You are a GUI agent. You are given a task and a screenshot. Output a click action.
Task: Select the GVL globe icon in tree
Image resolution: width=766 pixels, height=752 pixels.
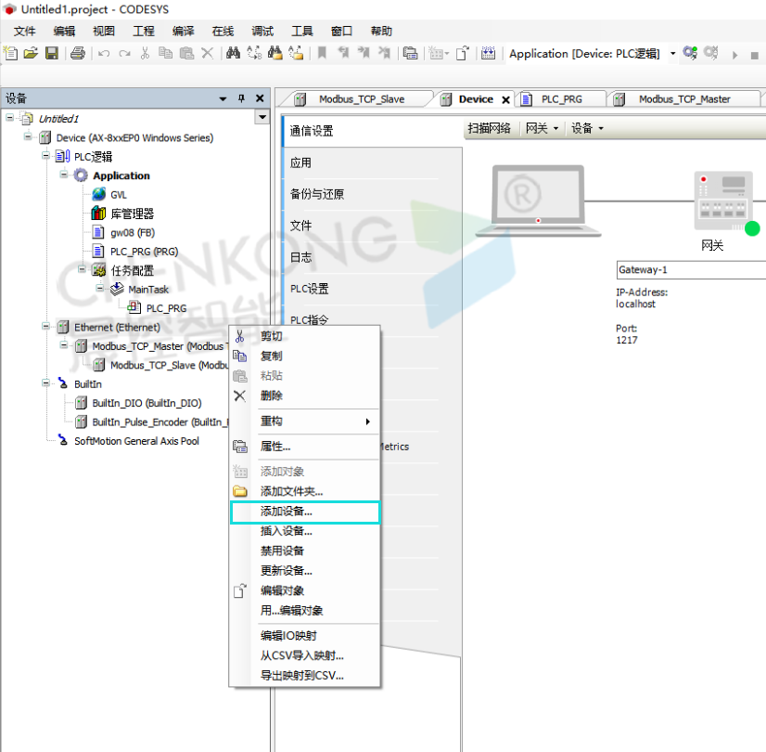point(98,195)
